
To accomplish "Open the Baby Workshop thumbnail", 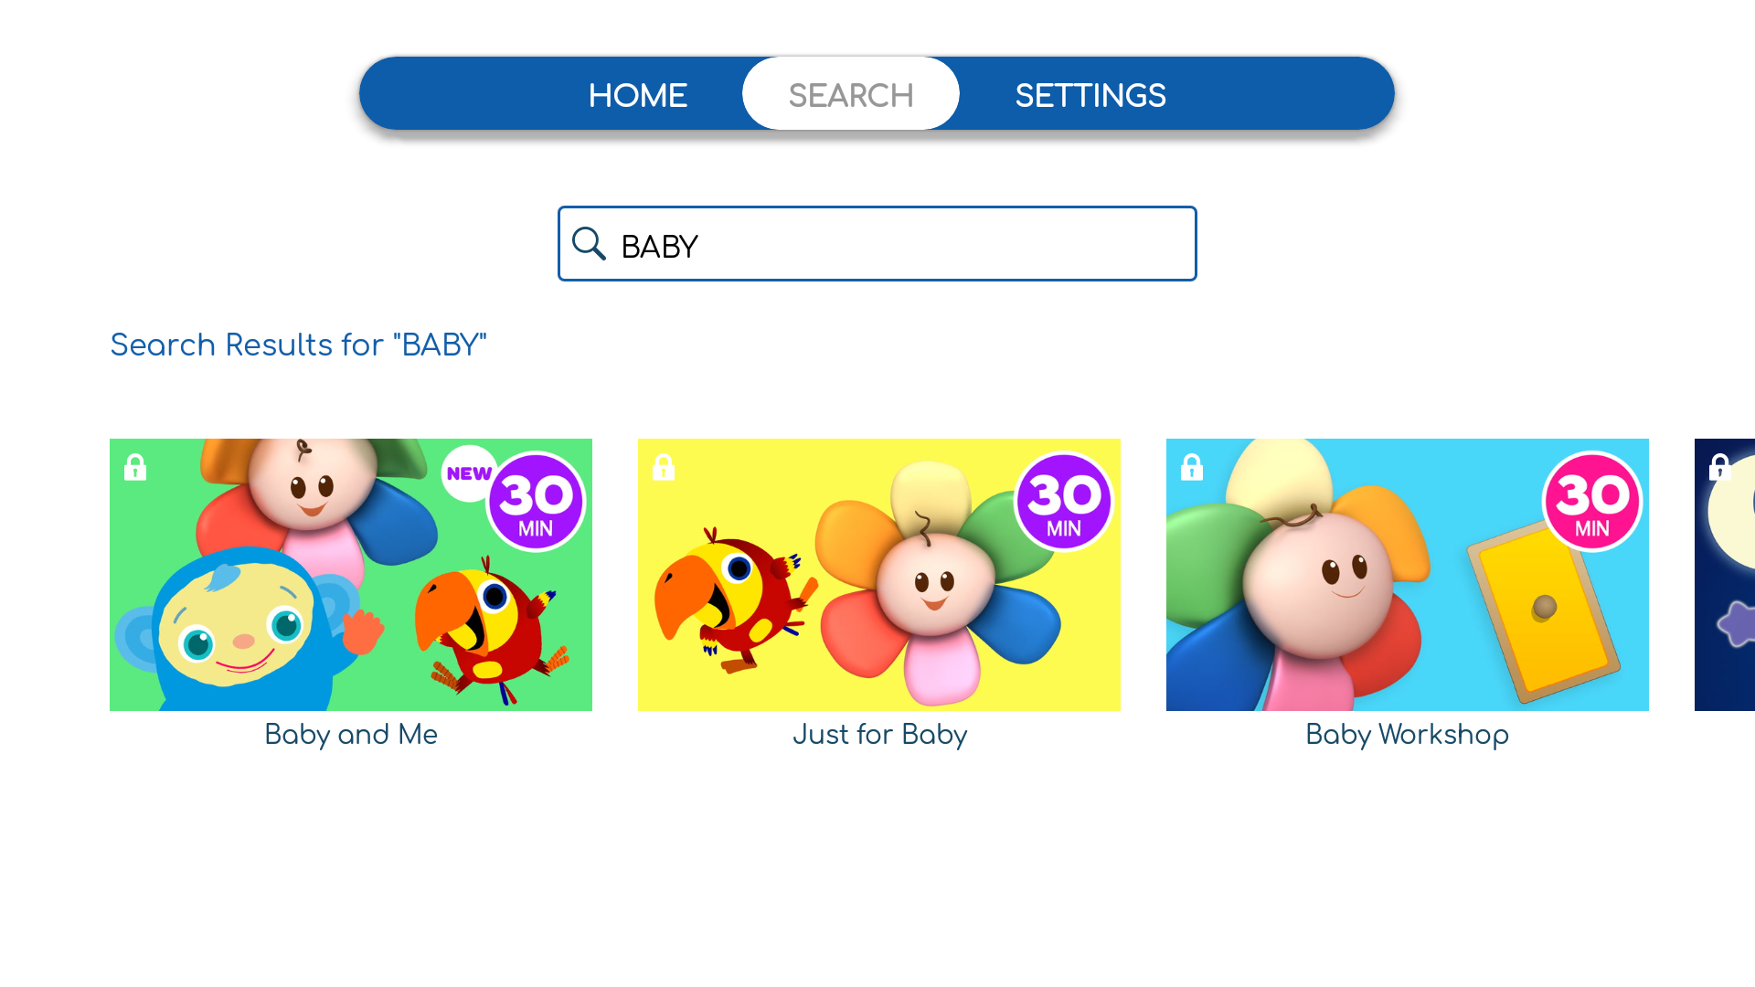I will tap(1406, 574).
